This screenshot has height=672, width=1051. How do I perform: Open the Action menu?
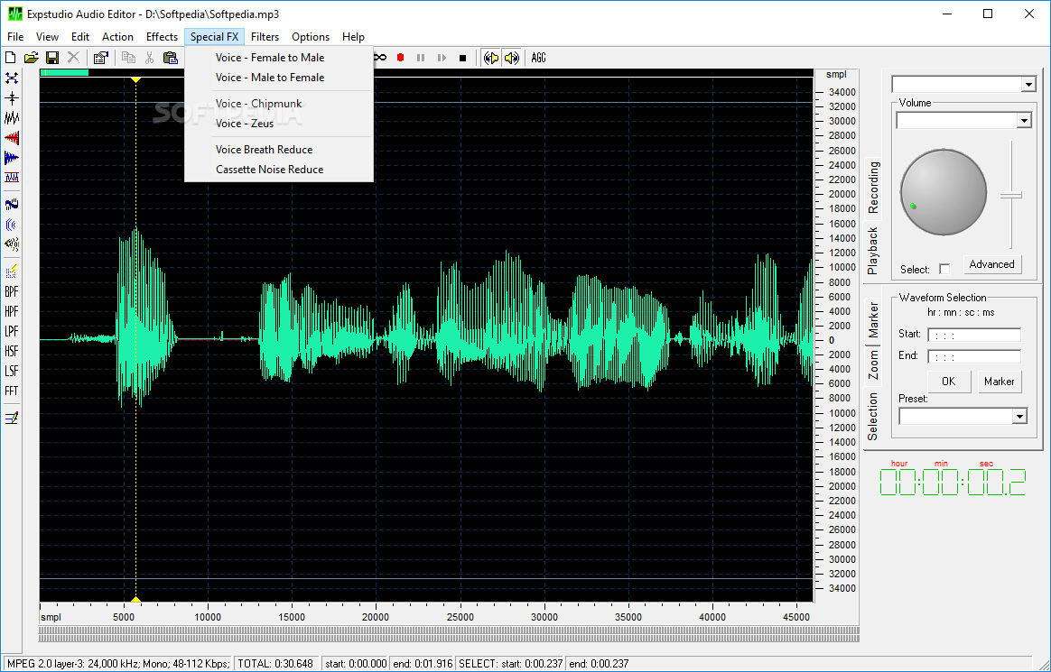118,37
